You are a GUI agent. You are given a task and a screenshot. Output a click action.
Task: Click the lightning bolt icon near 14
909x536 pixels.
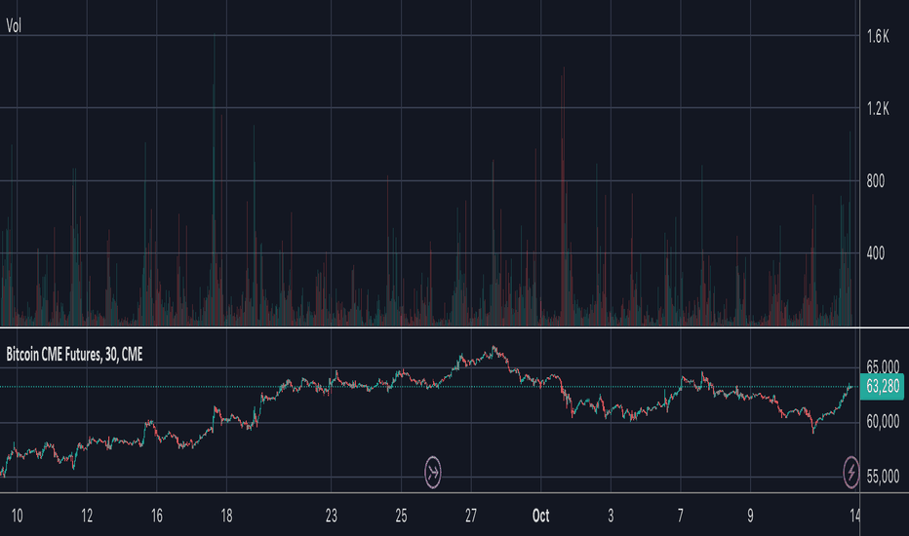850,473
